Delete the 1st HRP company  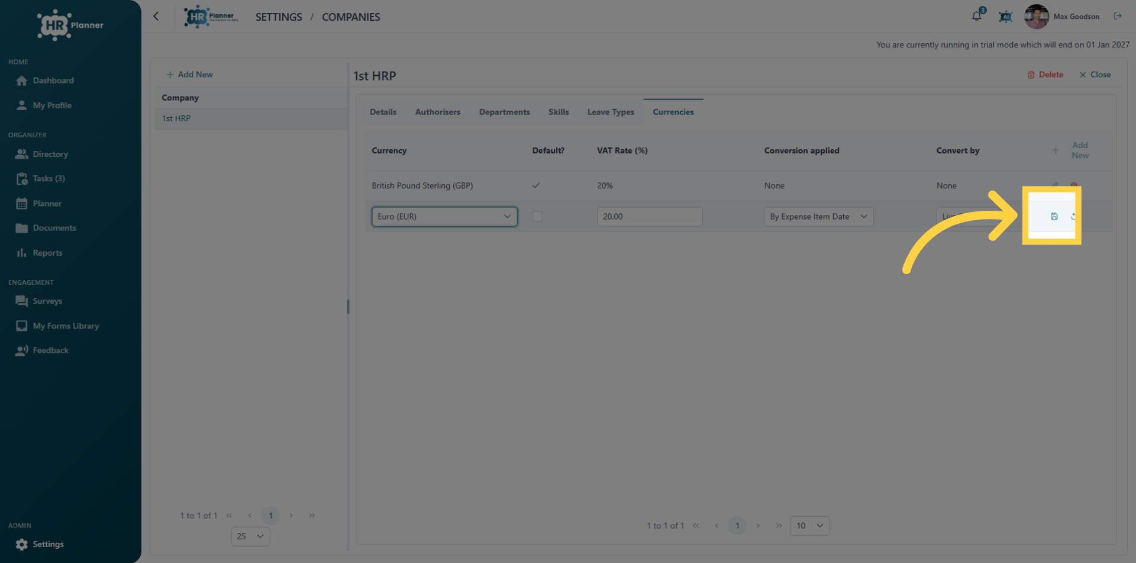tap(1045, 75)
